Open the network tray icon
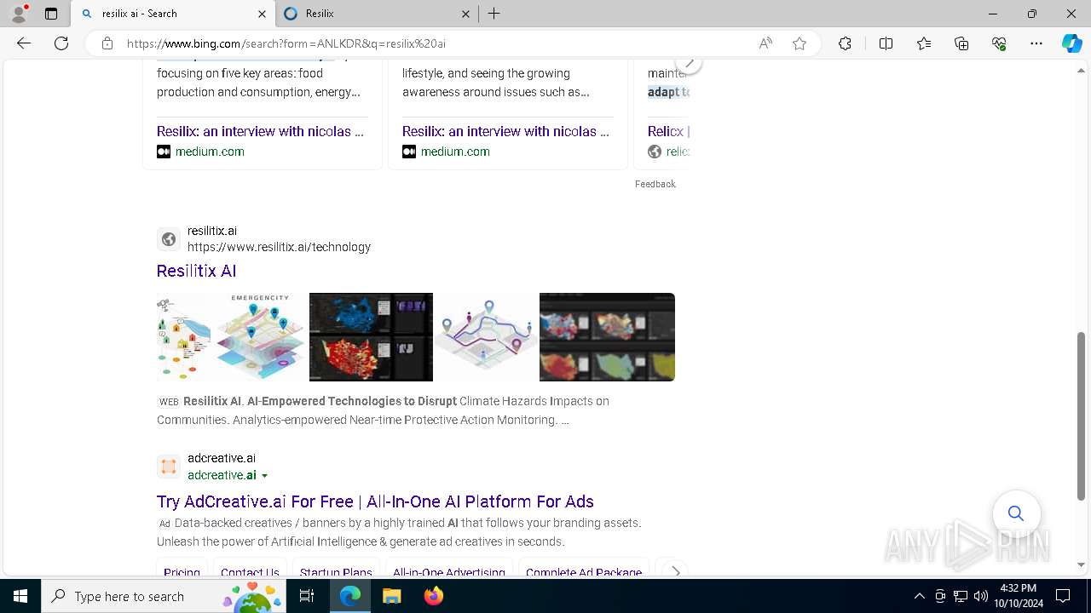 point(961,596)
